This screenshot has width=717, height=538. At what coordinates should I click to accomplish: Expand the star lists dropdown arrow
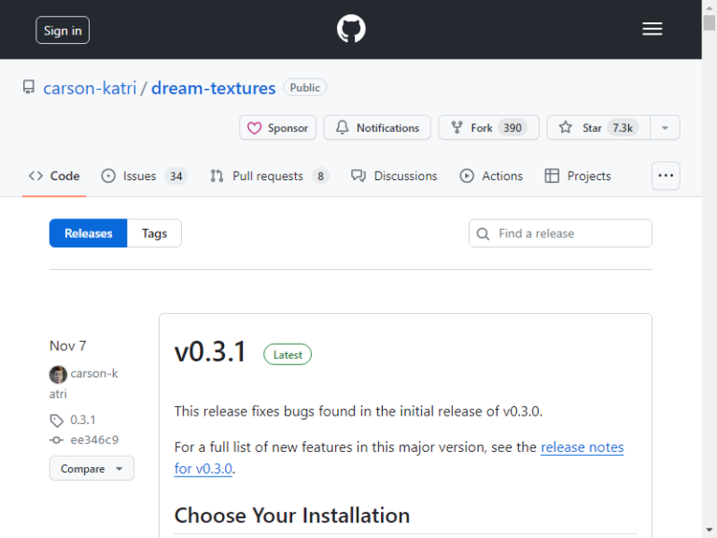[x=665, y=128]
